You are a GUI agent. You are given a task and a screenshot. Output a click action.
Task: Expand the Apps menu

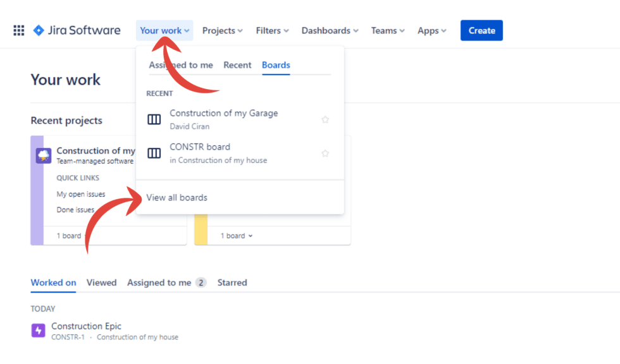click(x=431, y=30)
